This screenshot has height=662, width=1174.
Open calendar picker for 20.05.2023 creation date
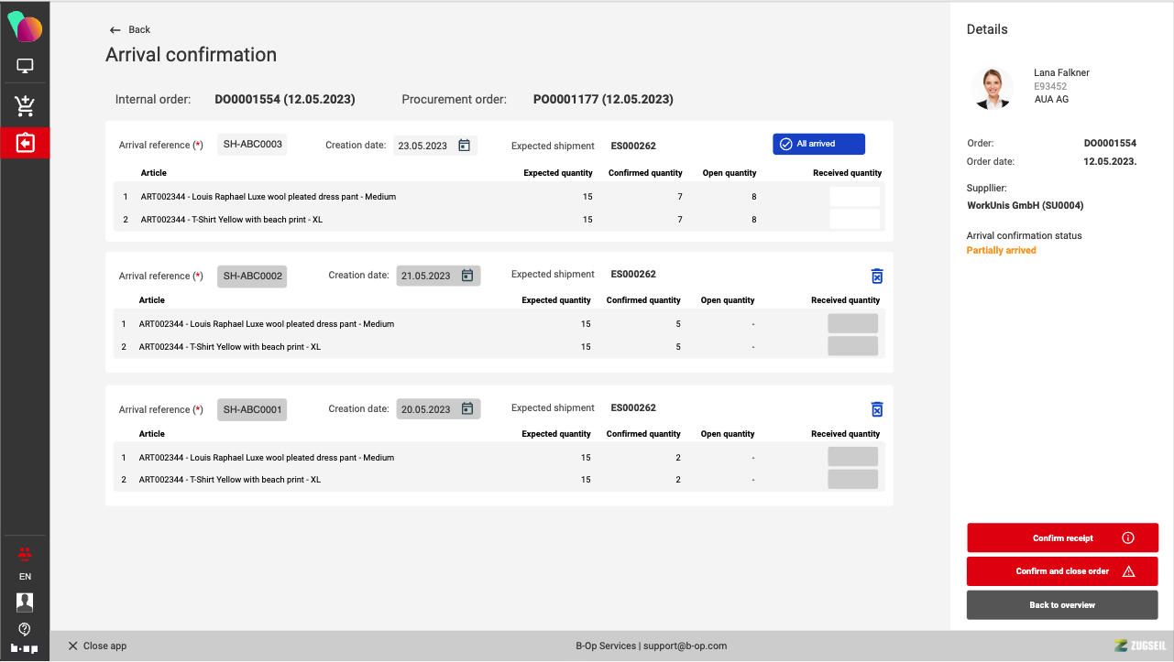click(x=466, y=409)
